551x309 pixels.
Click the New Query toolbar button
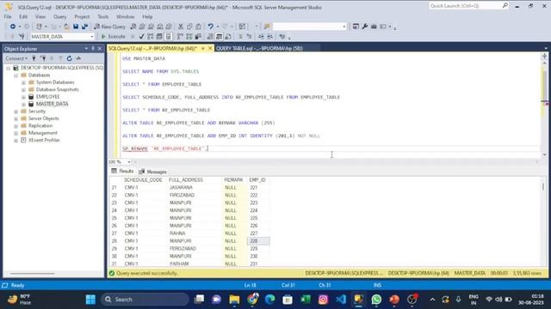click(x=109, y=27)
